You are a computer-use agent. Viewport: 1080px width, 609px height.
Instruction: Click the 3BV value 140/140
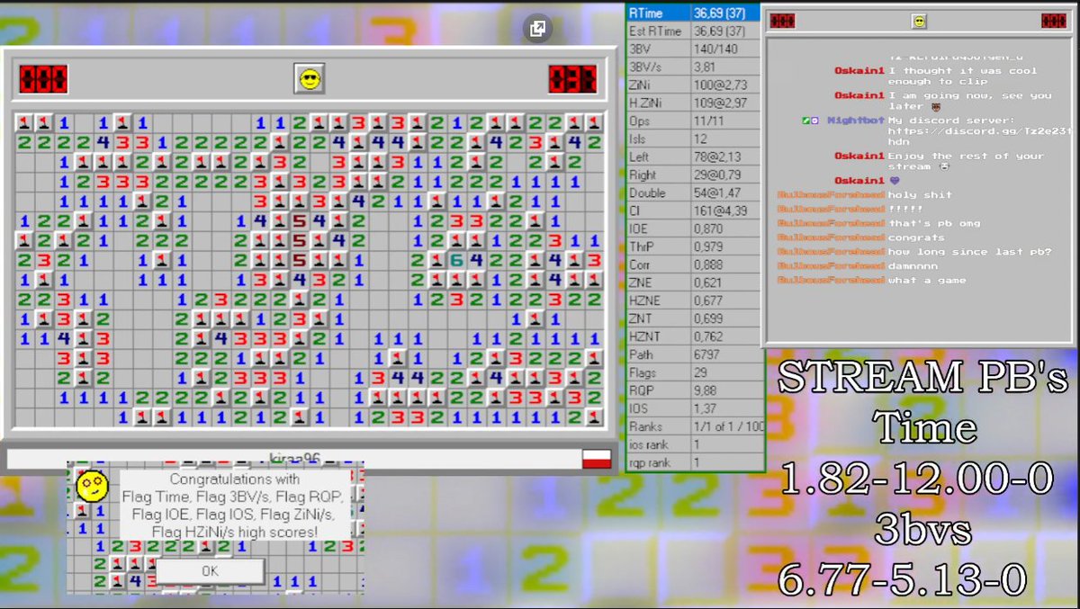[726, 49]
